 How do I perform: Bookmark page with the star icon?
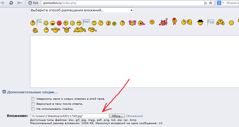pyautogui.click(x=211, y=3)
